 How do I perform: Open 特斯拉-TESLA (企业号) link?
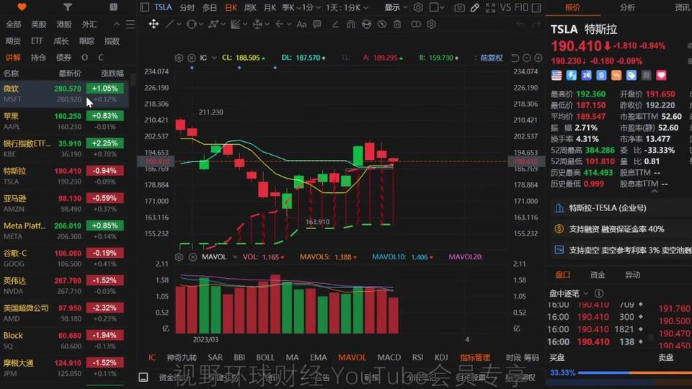(607, 207)
